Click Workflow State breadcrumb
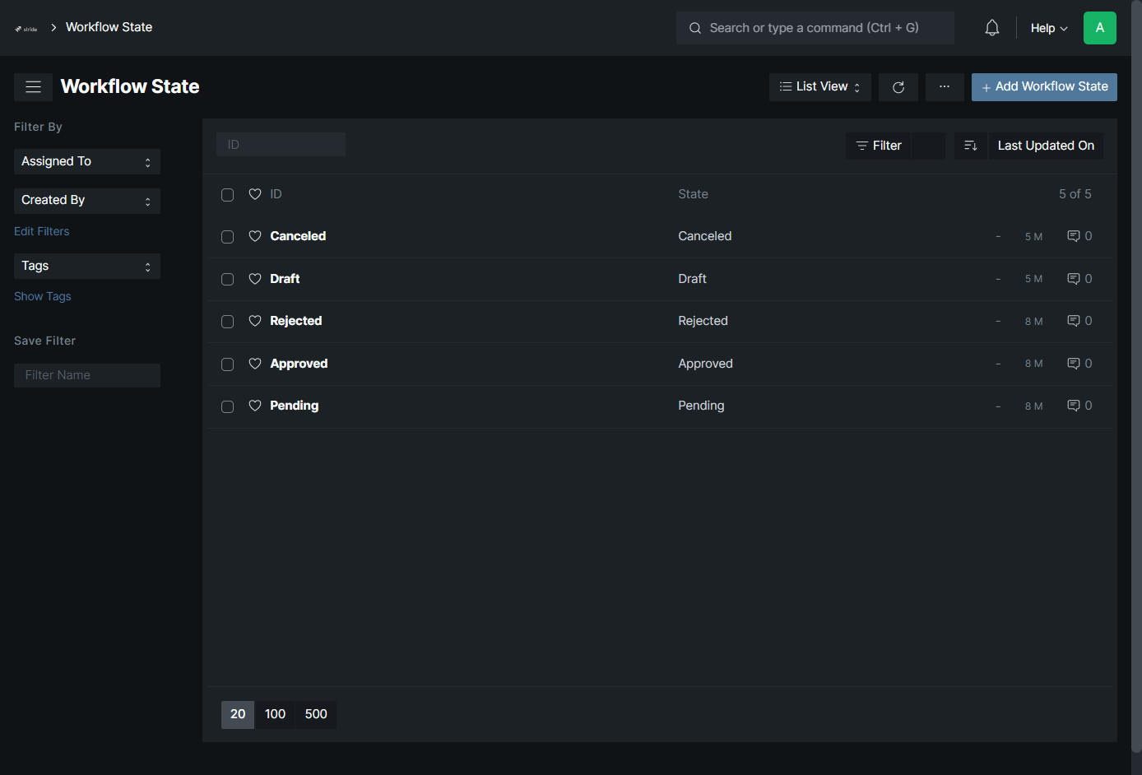 point(109,27)
